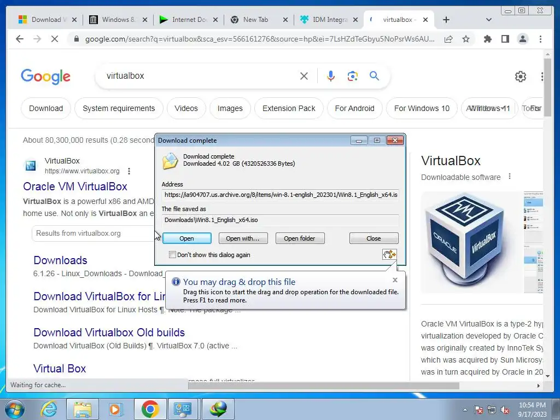This screenshot has width=560, height=420.
Task: Click the VirtualBox logo image thumbnail
Action: pos(471,242)
